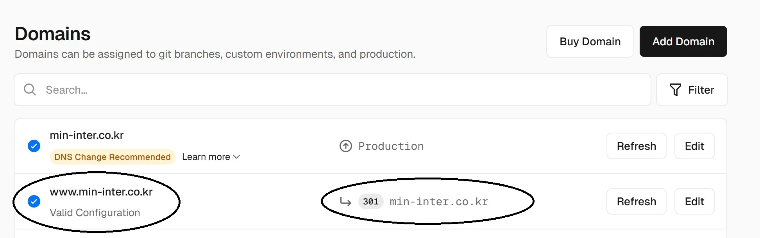Select the Production environment label
This screenshot has width=760, height=238.
[x=391, y=146]
